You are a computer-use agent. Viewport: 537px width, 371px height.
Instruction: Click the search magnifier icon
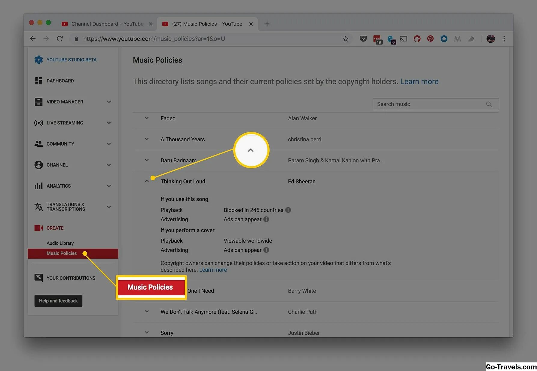point(489,104)
